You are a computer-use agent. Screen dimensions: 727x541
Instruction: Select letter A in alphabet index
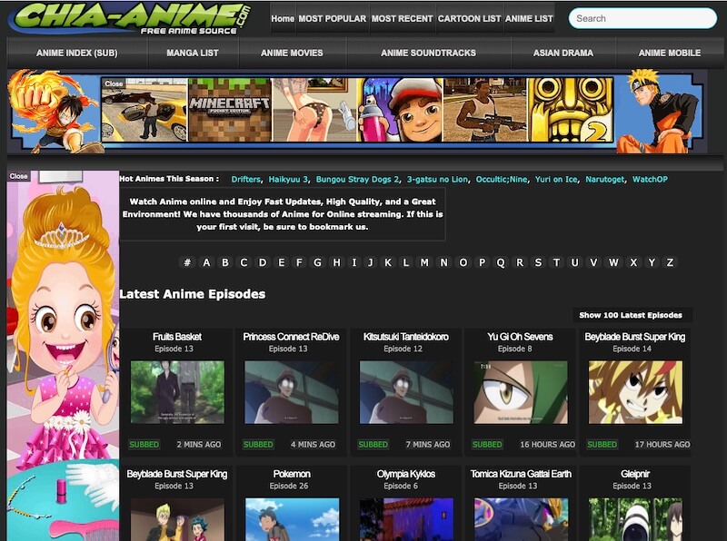tap(206, 262)
